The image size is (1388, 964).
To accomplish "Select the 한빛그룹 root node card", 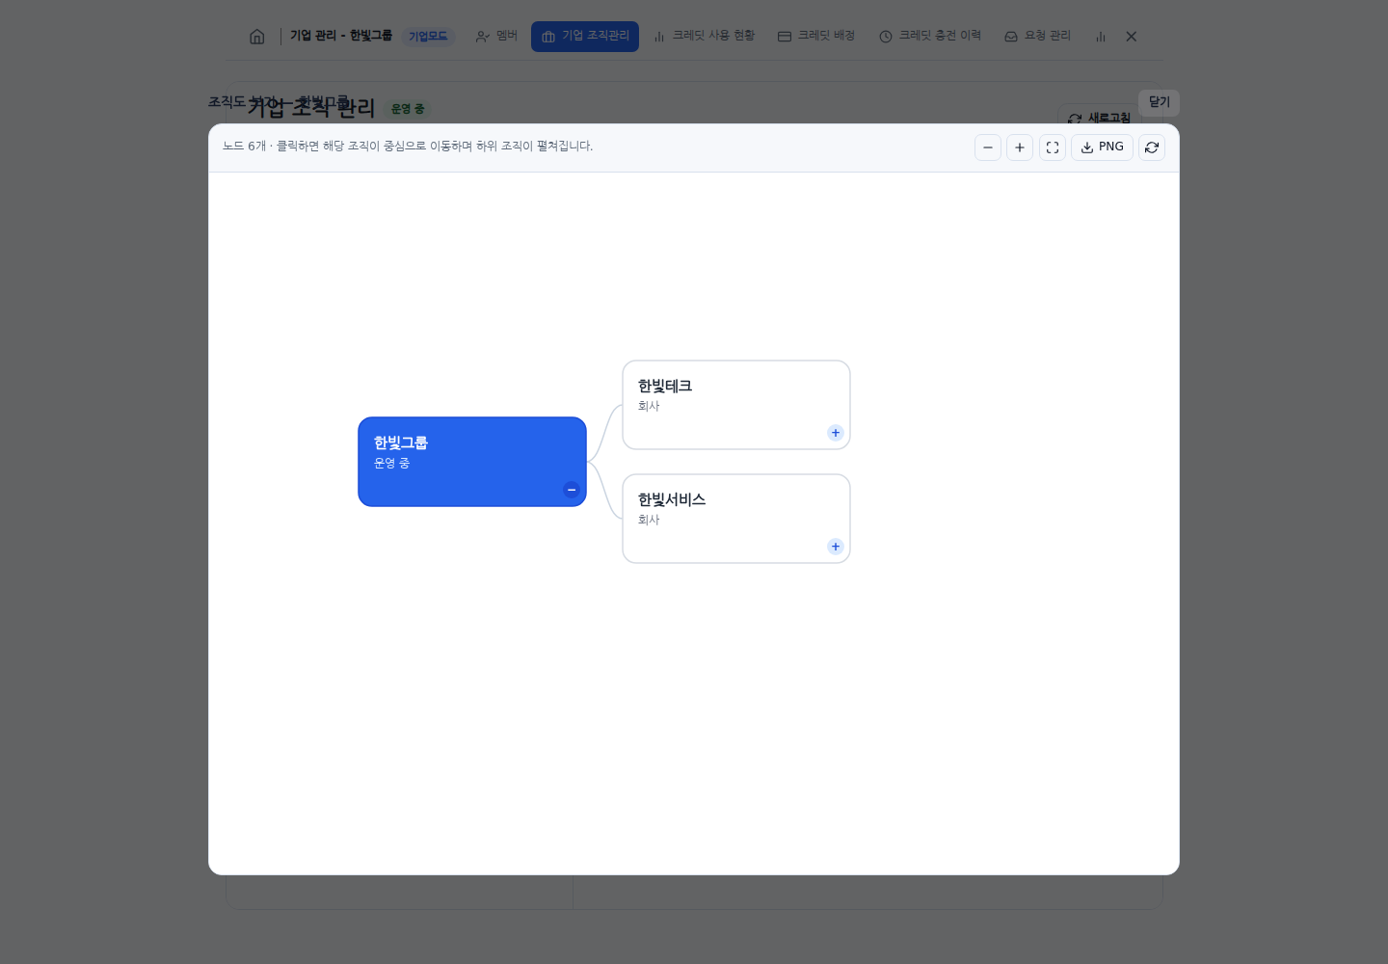I will [x=472, y=462].
